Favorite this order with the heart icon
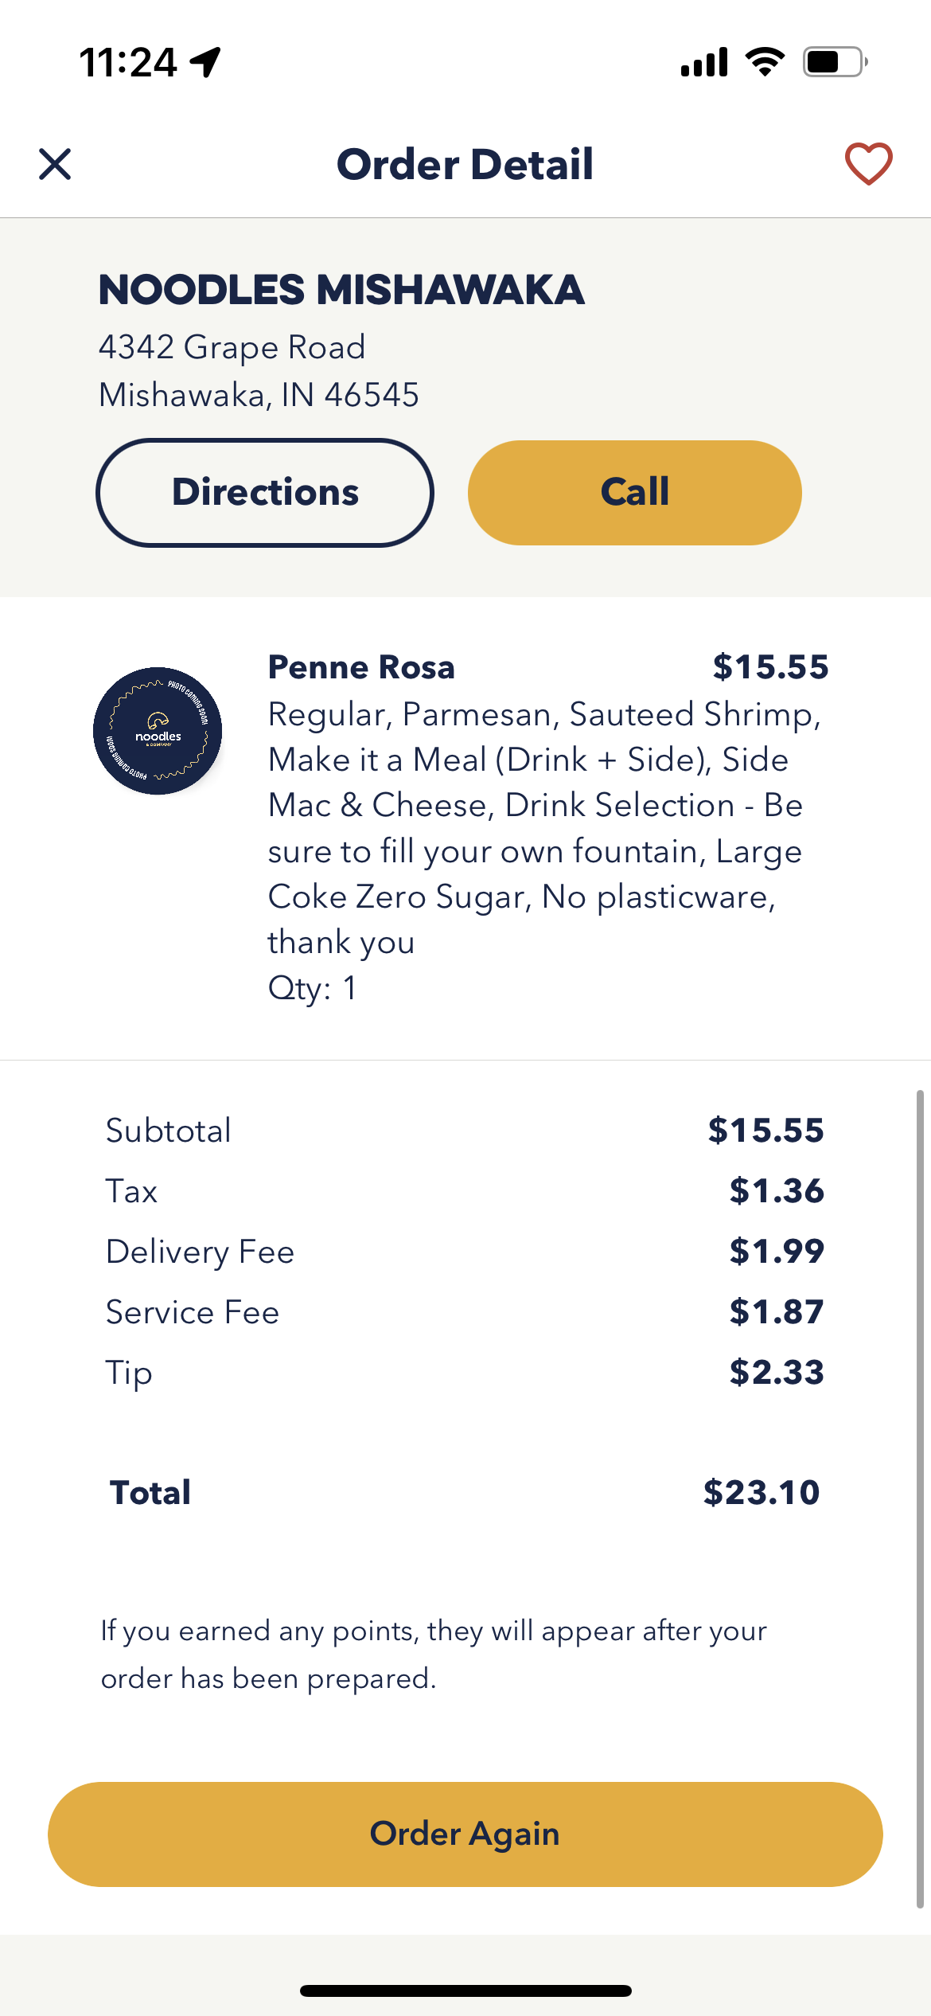Image resolution: width=931 pixels, height=2016 pixels. click(x=868, y=164)
